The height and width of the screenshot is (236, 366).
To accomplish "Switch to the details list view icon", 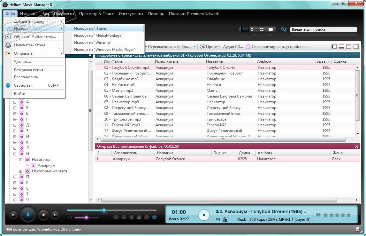I will pos(245,29).
